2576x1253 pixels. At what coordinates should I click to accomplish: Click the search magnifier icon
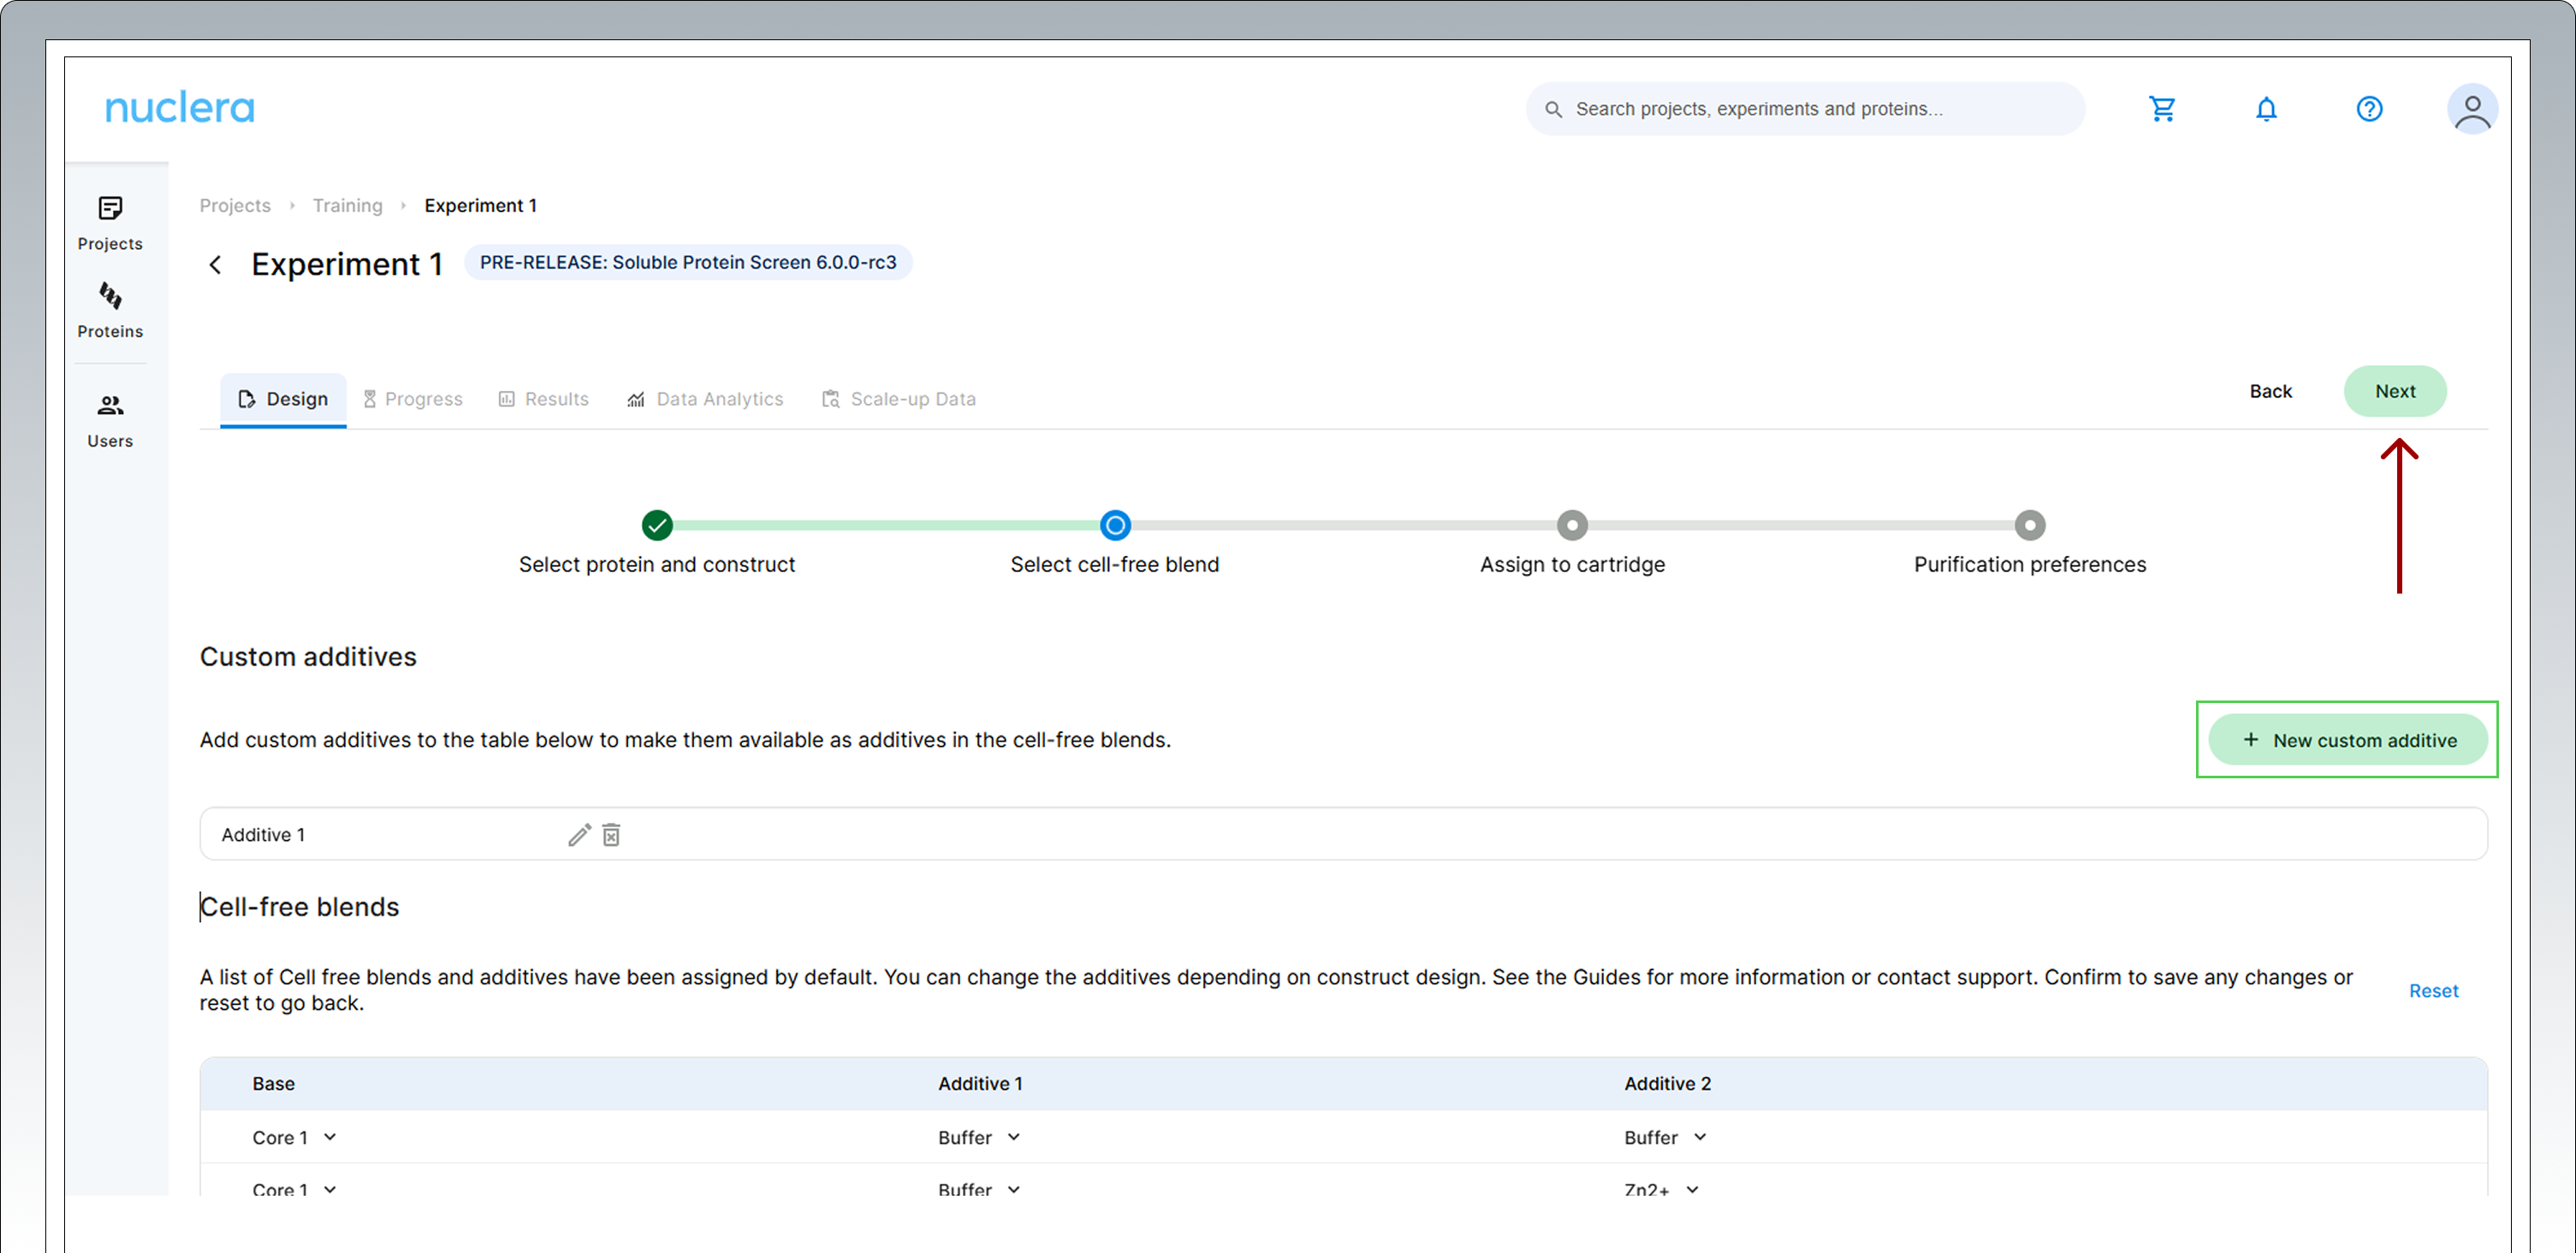(x=1553, y=109)
